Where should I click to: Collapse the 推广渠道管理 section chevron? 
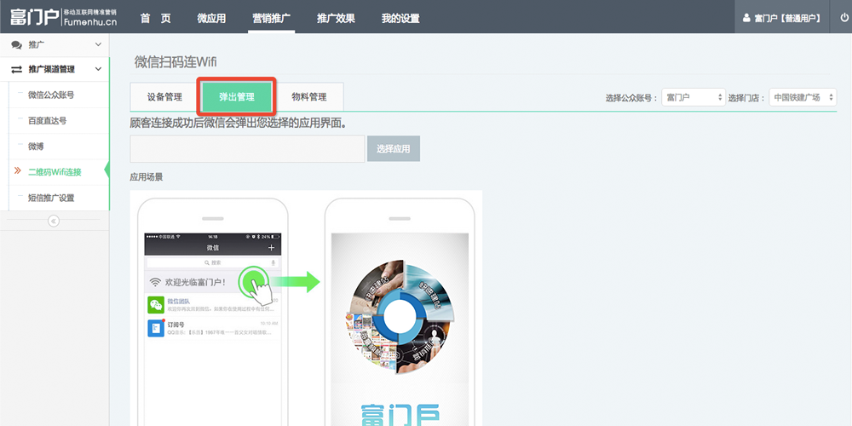(x=98, y=70)
